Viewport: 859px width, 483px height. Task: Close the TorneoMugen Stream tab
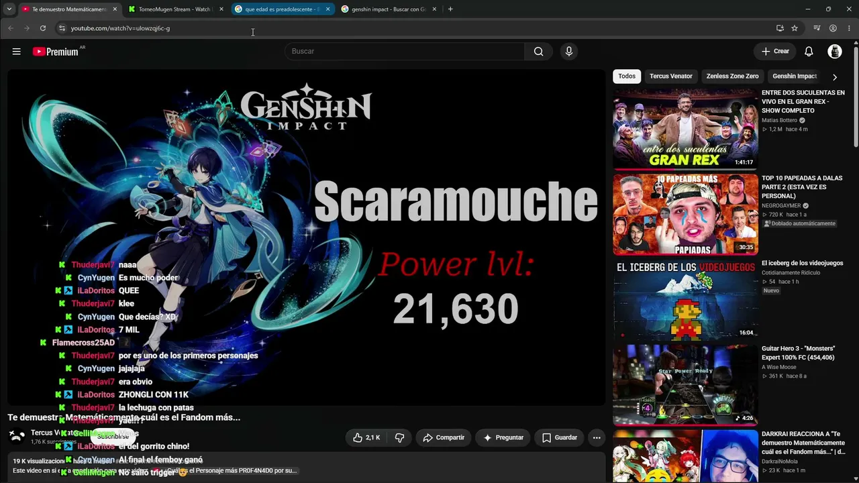point(221,9)
